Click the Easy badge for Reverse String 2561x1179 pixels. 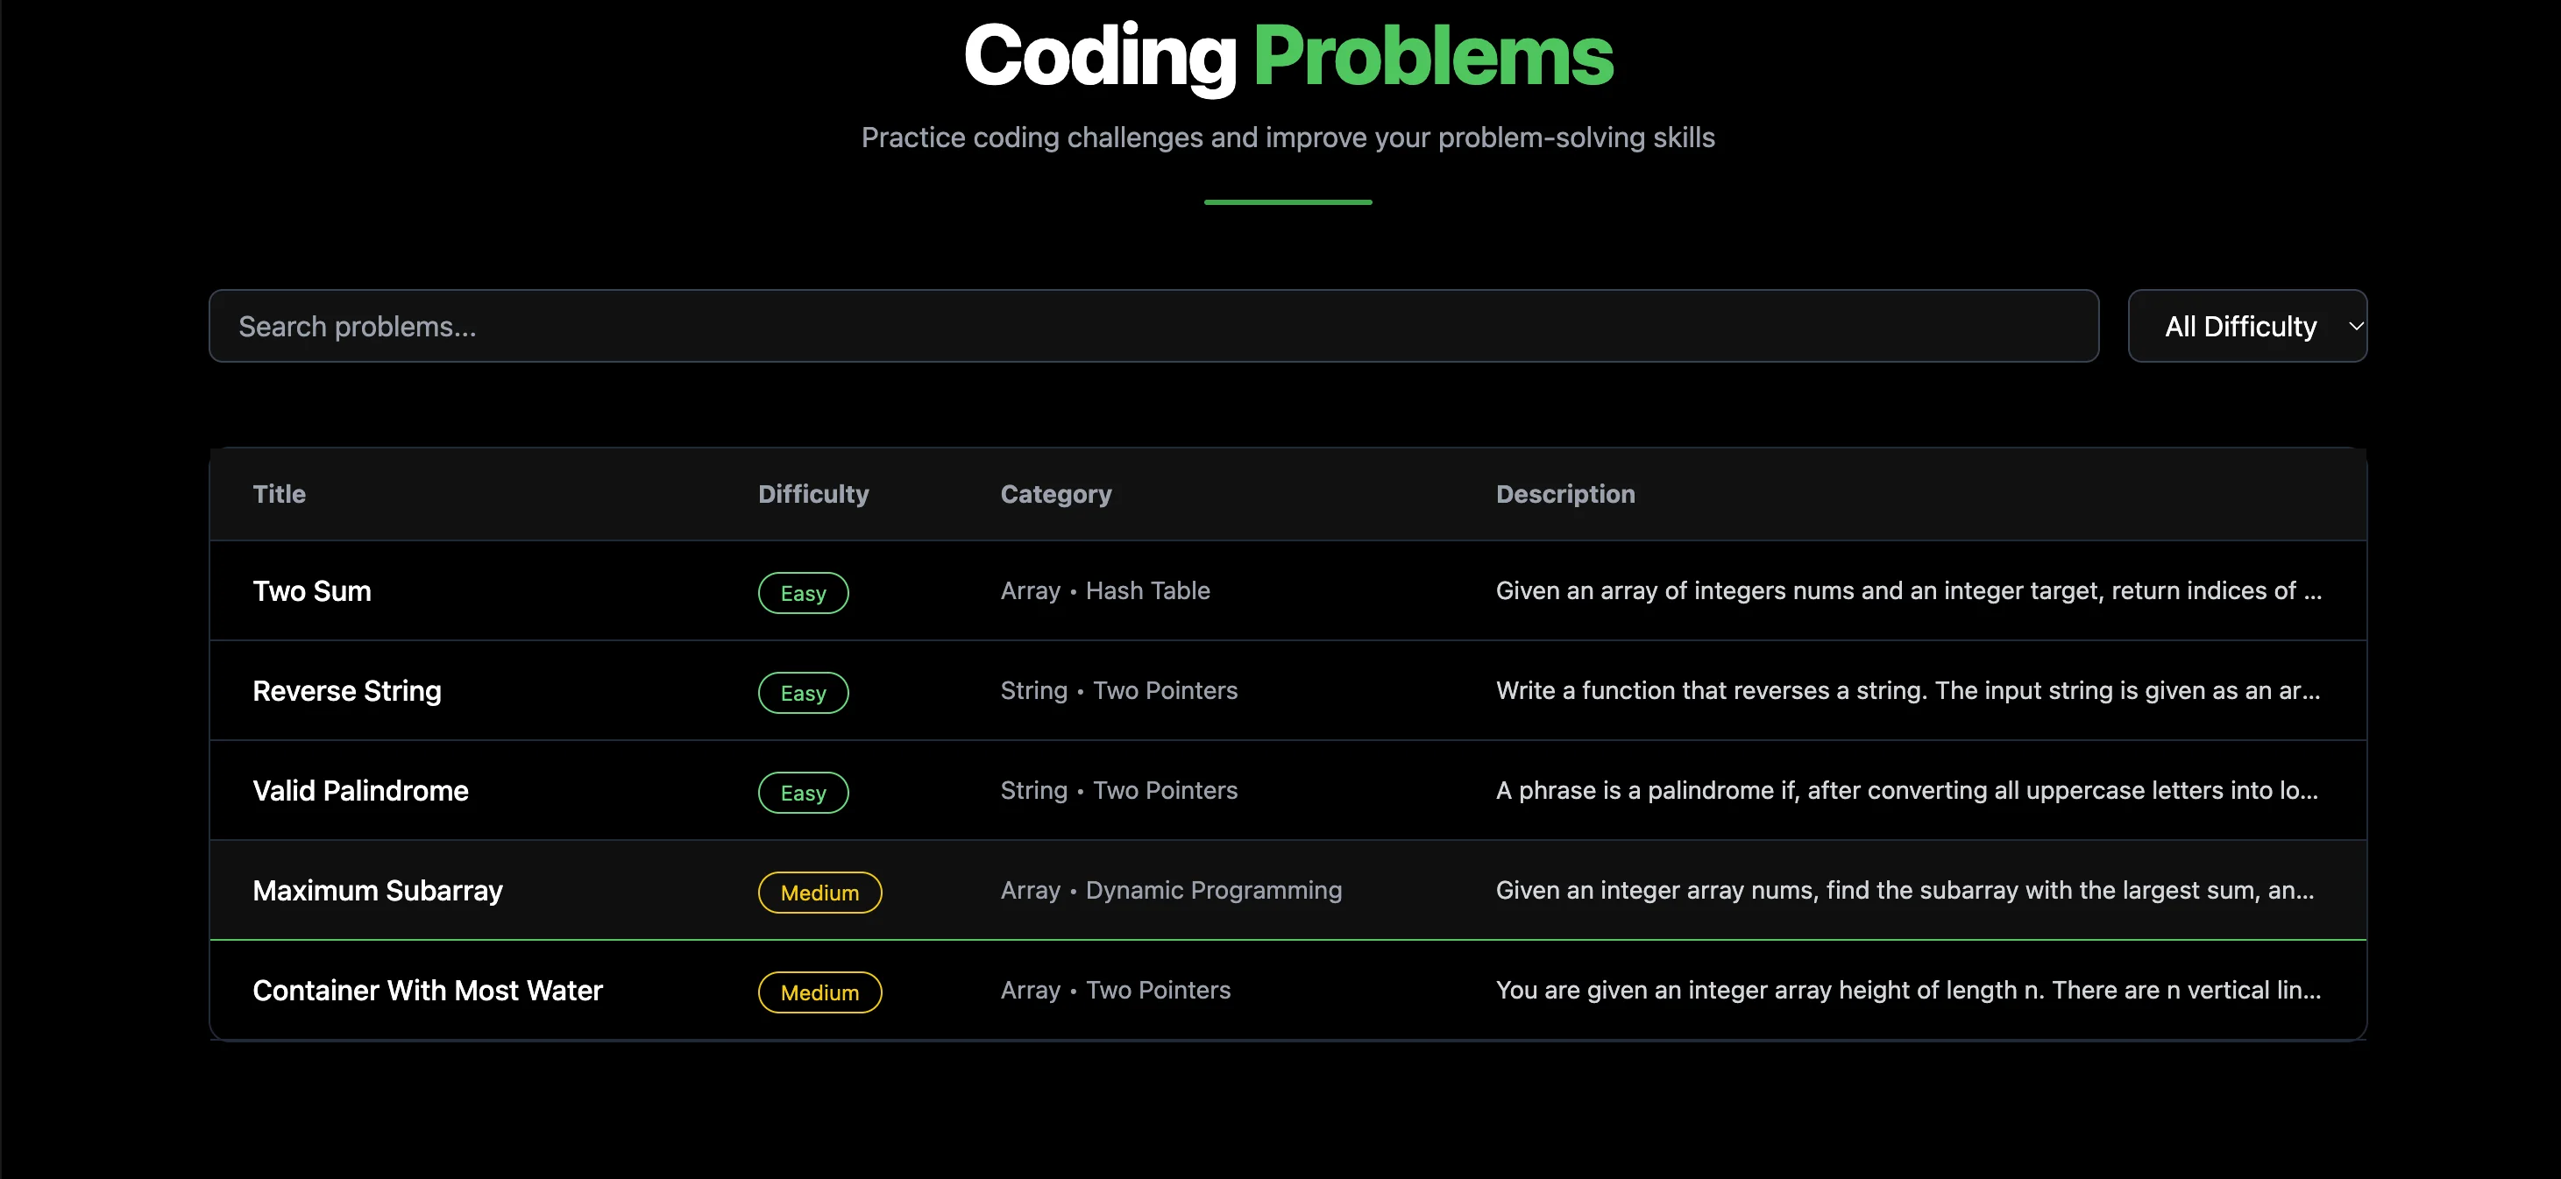(x=804, y=692)
